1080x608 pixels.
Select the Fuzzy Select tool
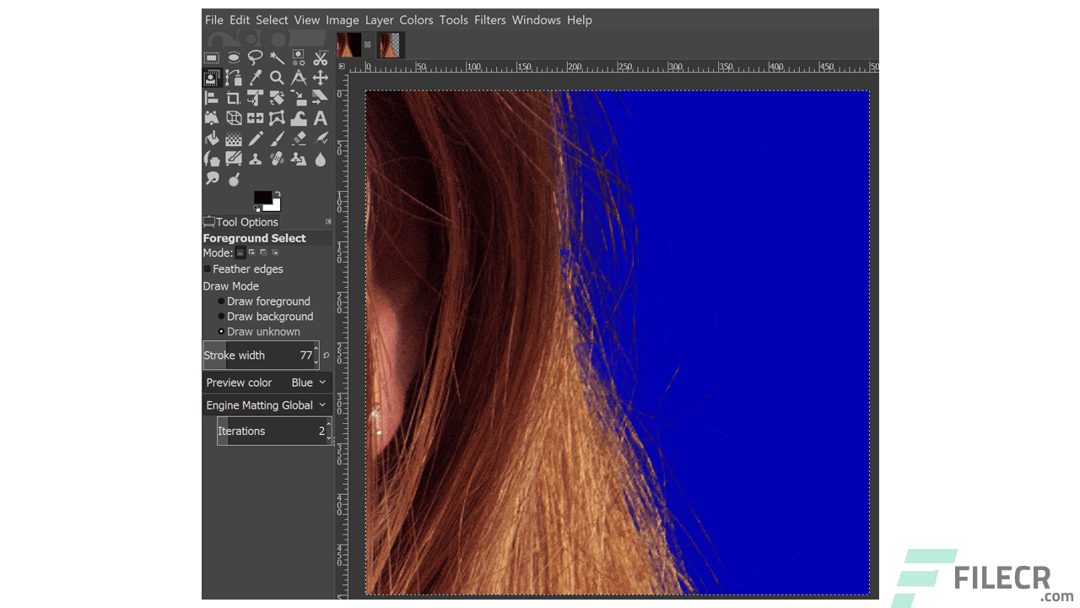(277, 57)
